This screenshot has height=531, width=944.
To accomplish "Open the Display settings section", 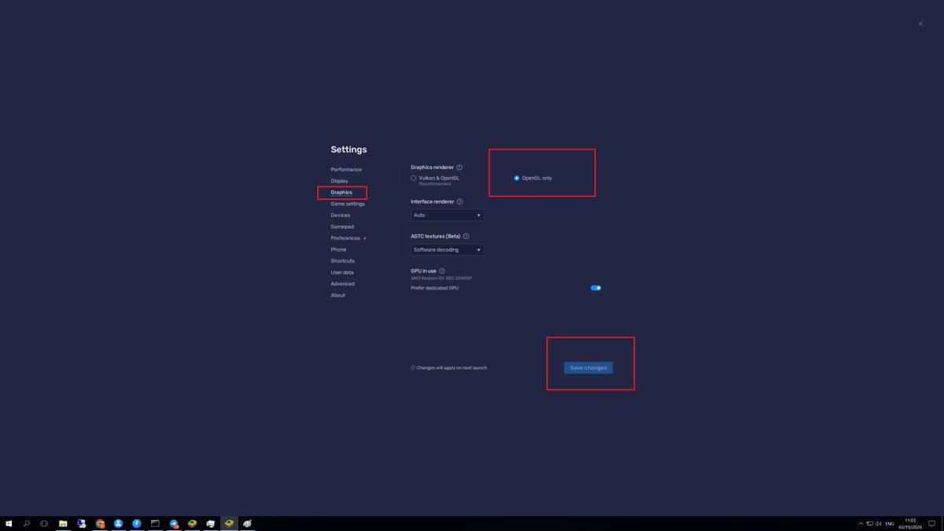I will click(x=339, y=181).
